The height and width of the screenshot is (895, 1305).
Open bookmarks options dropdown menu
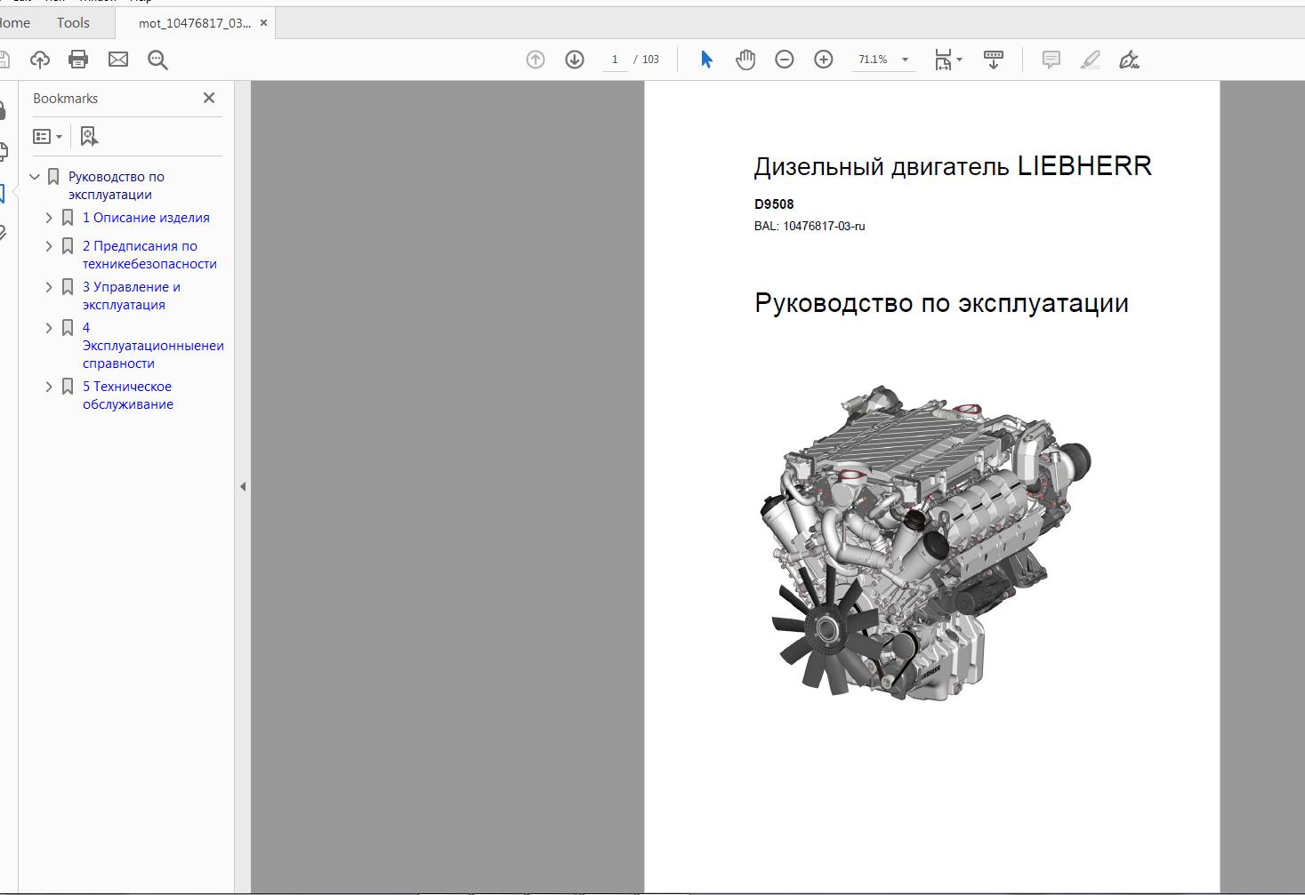48,136
